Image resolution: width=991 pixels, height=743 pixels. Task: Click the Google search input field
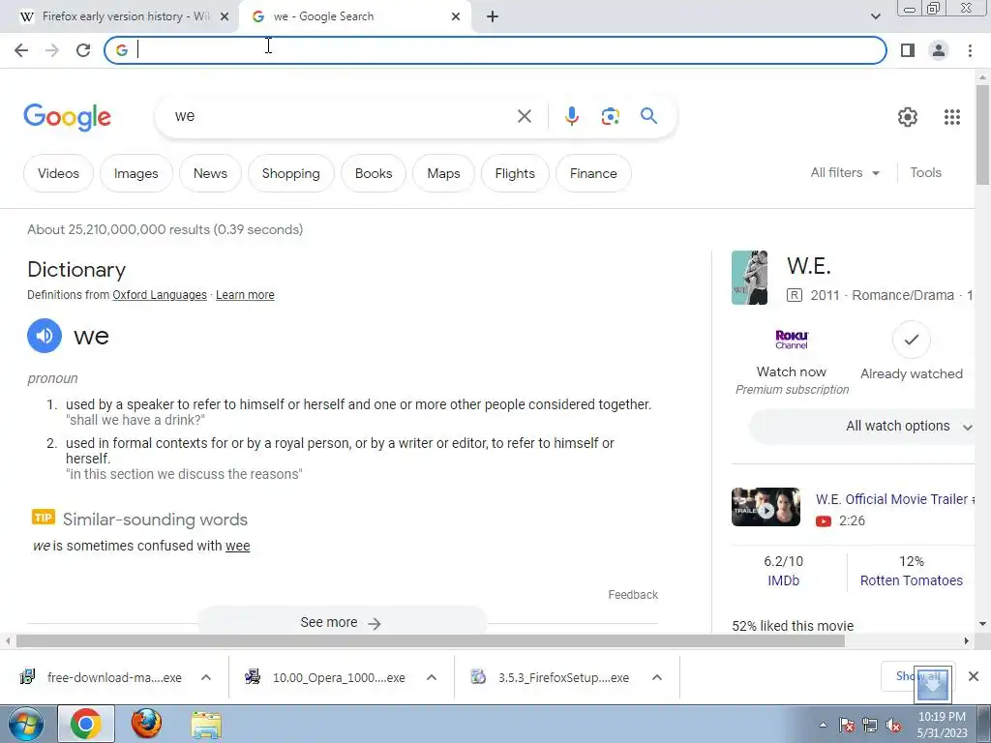(x=342, y=116)
